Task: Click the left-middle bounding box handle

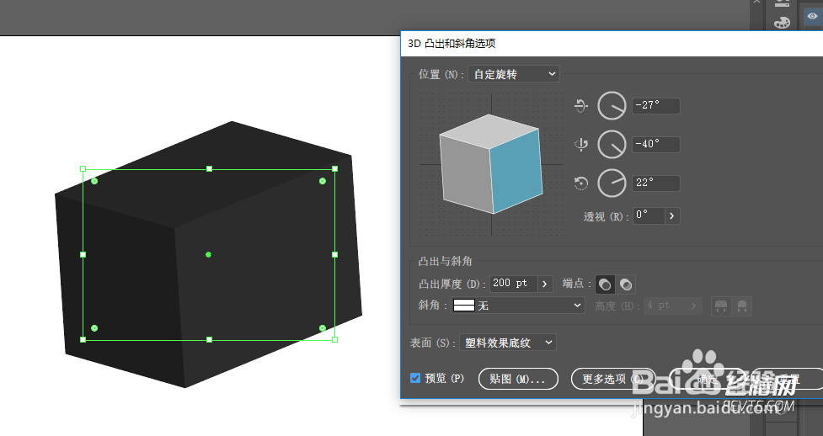Action: coord(83,254)
